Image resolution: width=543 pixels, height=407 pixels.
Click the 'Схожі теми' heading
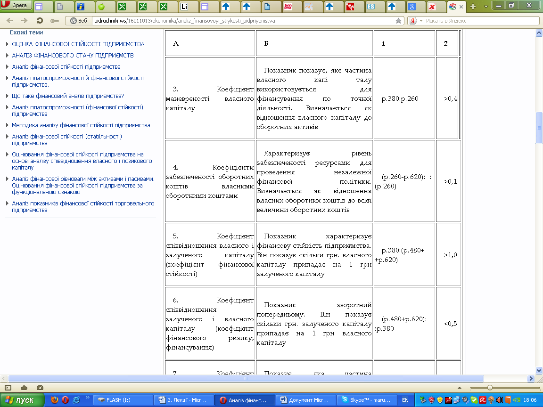click(26, 33)
